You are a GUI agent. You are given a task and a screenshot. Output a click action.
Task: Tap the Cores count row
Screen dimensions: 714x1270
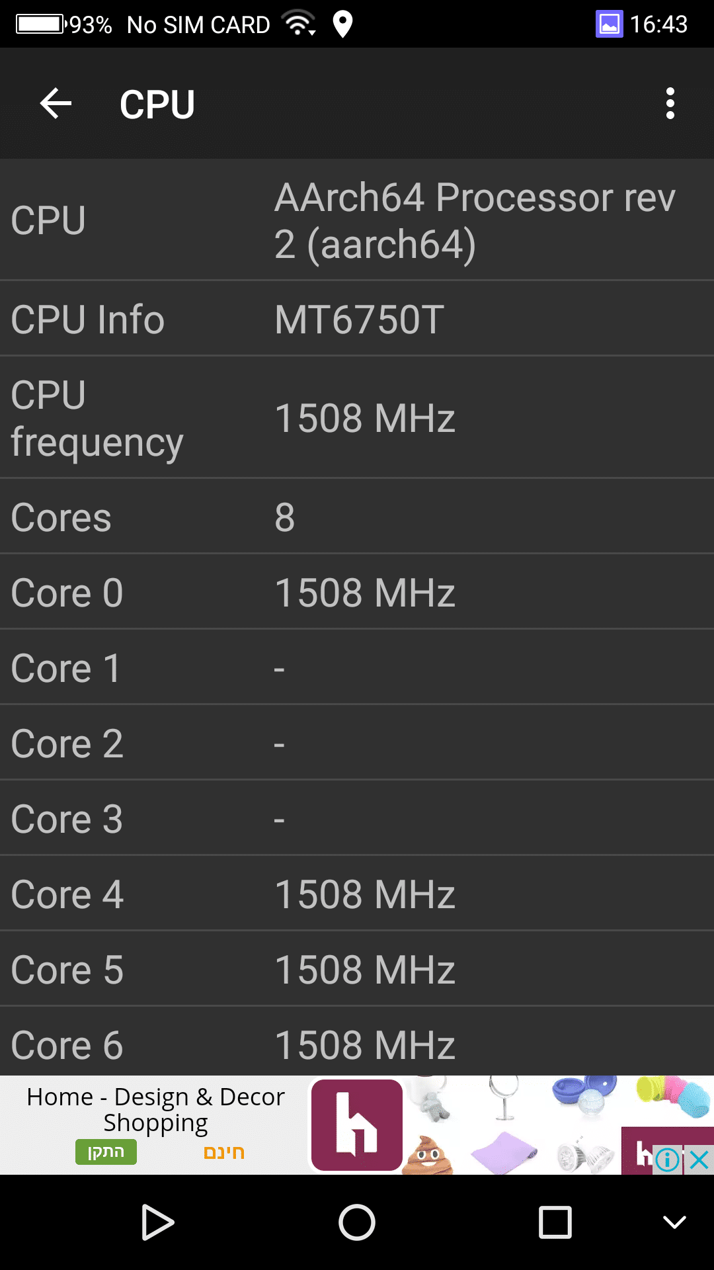(357, 517)
